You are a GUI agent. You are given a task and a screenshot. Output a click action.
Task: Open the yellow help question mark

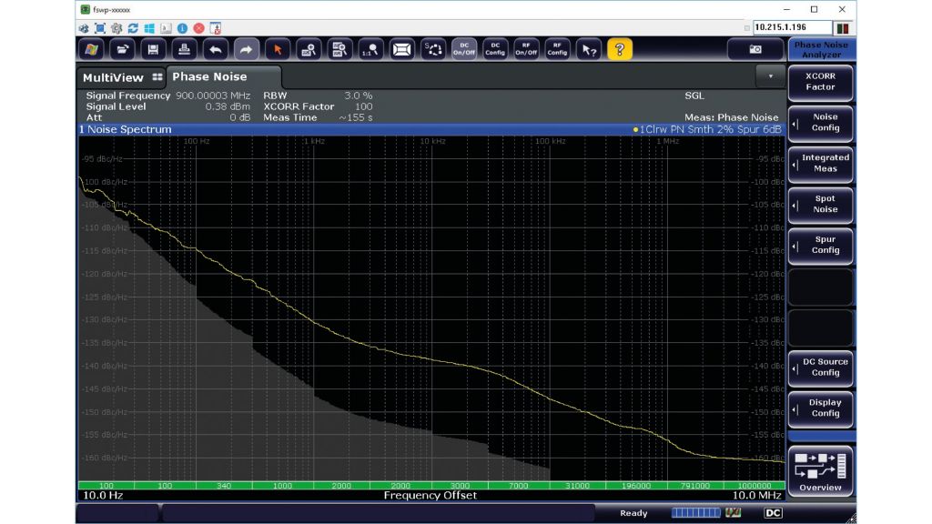[620, 49]
